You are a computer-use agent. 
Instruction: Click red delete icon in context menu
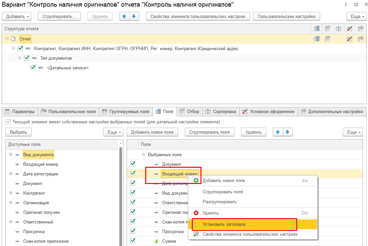click(196, 213)
